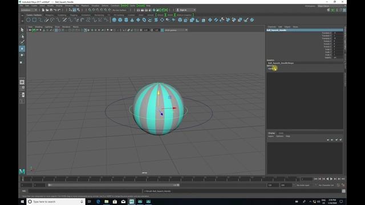Switch to the Rigging shelf tab
The height and width of the screenshot is (205, 365).
[x=74, y=15]
